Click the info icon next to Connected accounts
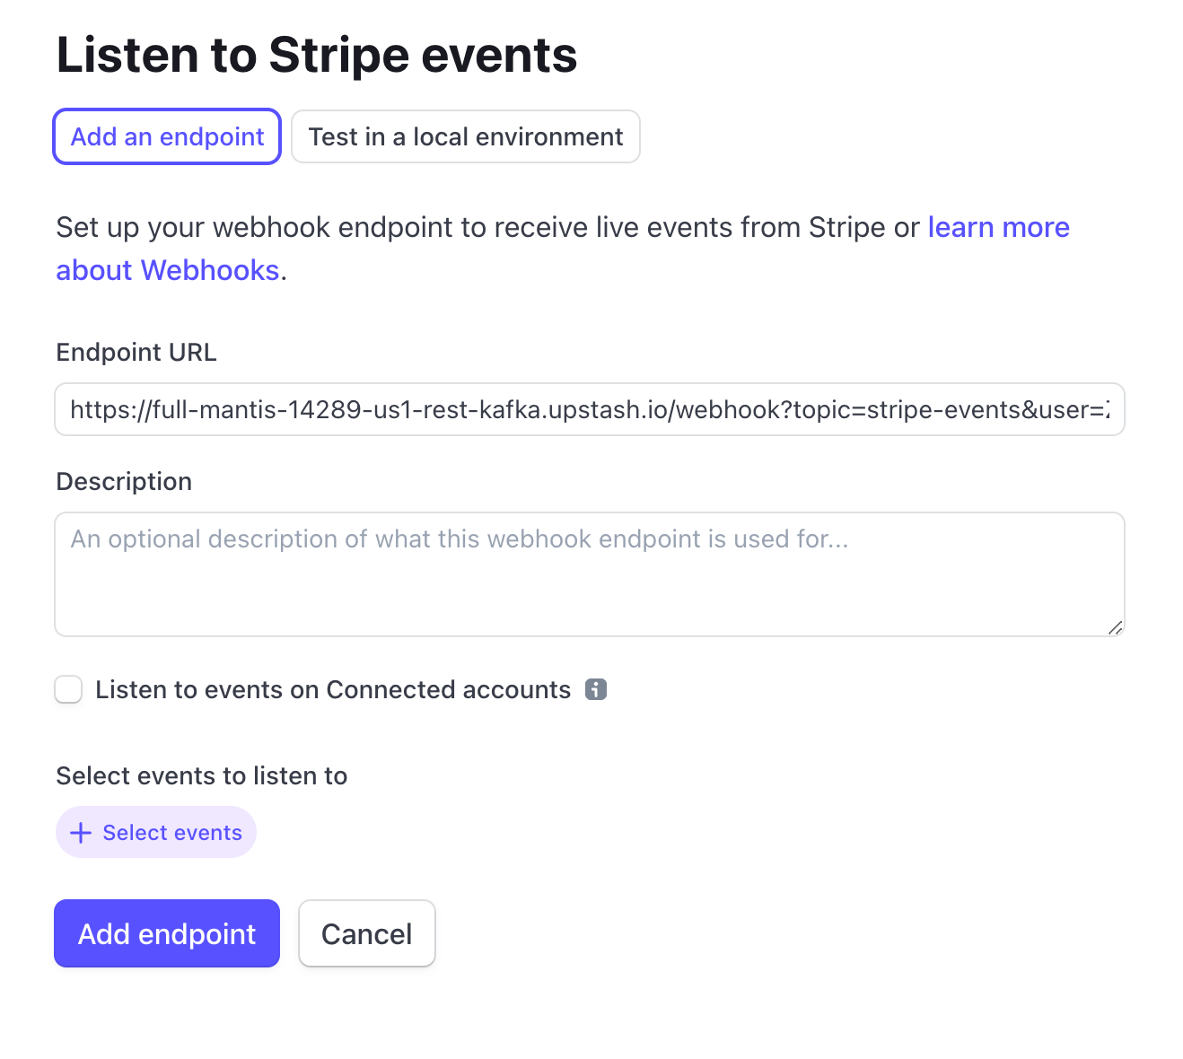The width and height of the screenshot is (1183, 1059). click(x=597, y=689)
